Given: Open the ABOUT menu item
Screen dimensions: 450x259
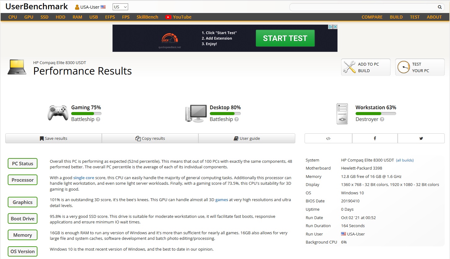Looking at the screenshot, I should click(434, 17).
